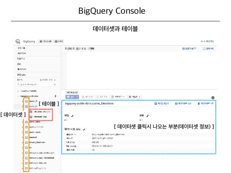The image size is (231, 173).
Task: Select the austin_crime dataset
Action: 35,122
